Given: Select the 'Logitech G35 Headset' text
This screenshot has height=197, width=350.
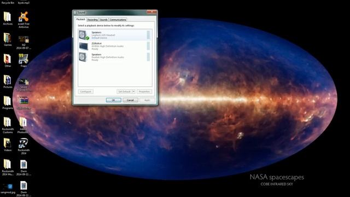Looking at the screenshot, I should pos(103,35).
